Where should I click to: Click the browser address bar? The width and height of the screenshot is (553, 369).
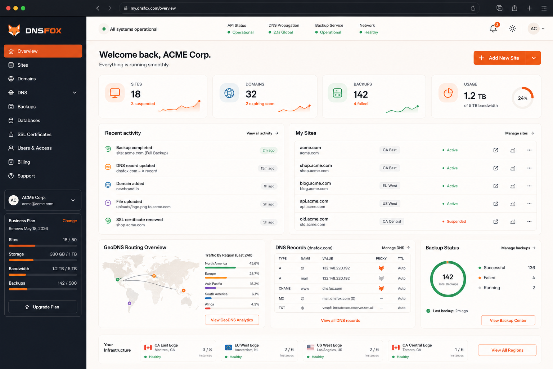300,8
